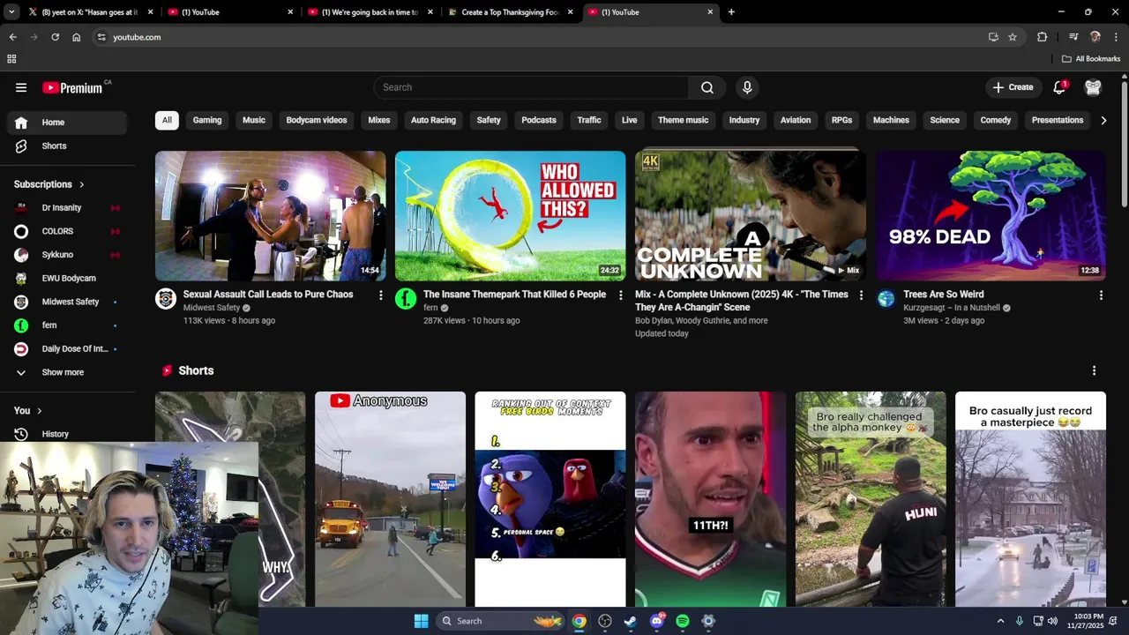Image resolution: width=1129 pixels, height=635 pixels.
Task: Open options for Sexual Assault Call video
Action: tap(381, 295)
